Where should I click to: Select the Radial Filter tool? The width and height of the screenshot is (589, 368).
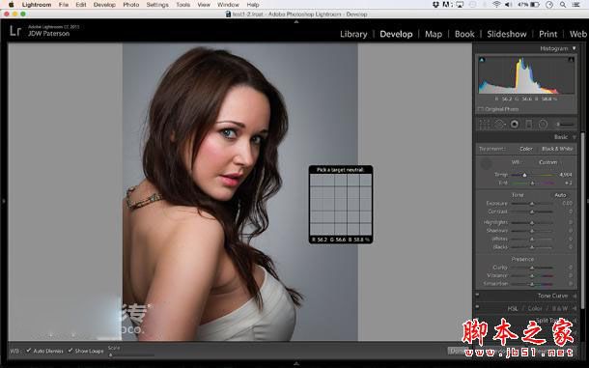543,124
